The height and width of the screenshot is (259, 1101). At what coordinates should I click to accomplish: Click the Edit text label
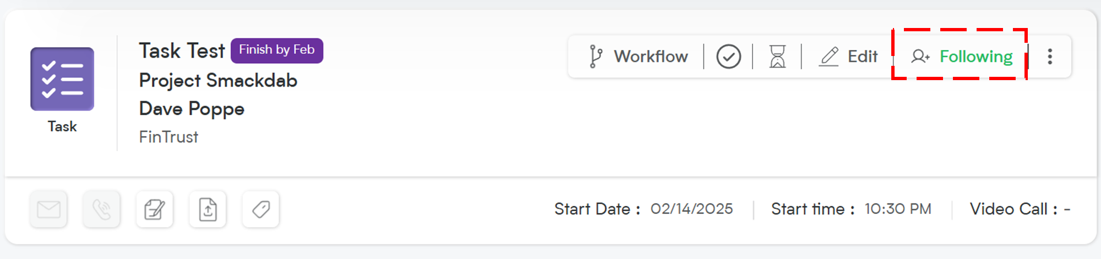863,57
